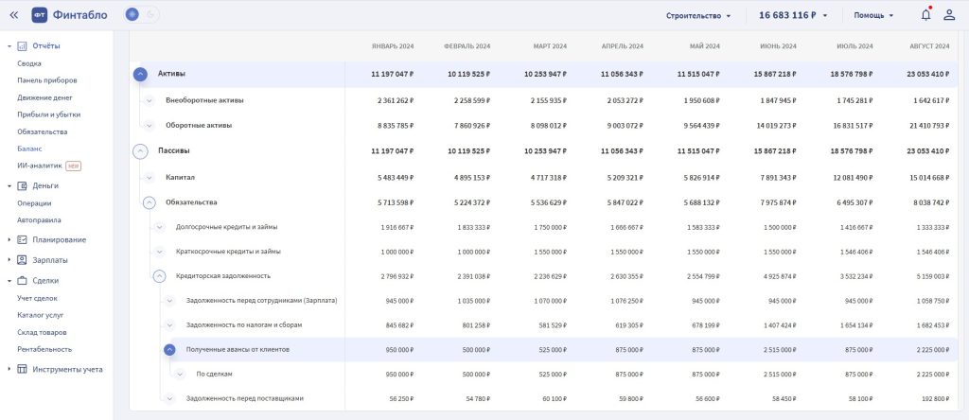This screenshot has width=969, height=420.
Task: Collapse the Отчёты sidebar section arrow
Action: pyautogui.click(x=9, y=45)
